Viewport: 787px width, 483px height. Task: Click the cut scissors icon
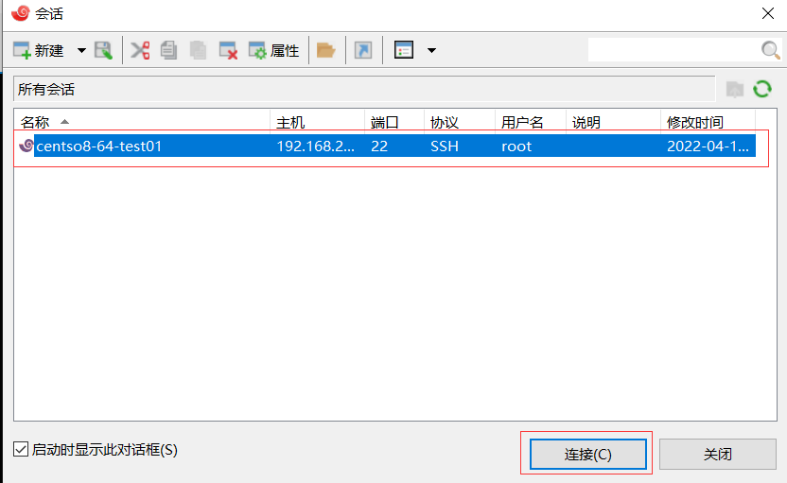140,50
